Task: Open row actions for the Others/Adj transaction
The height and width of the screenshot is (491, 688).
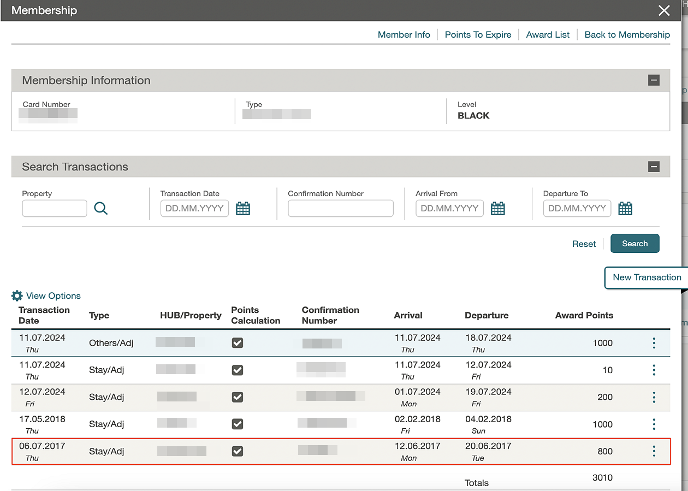Action: click(x=654, y=343)
